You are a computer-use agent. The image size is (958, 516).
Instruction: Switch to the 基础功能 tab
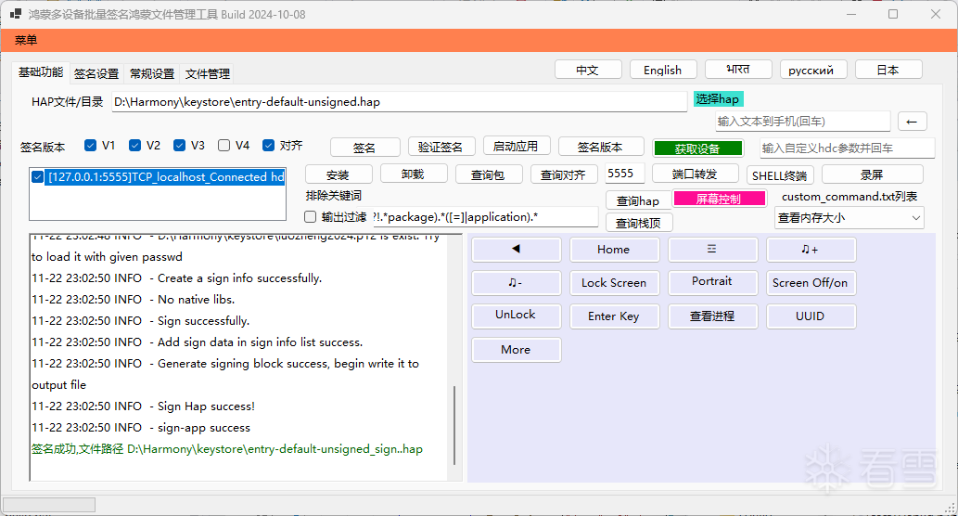(40, 72)
